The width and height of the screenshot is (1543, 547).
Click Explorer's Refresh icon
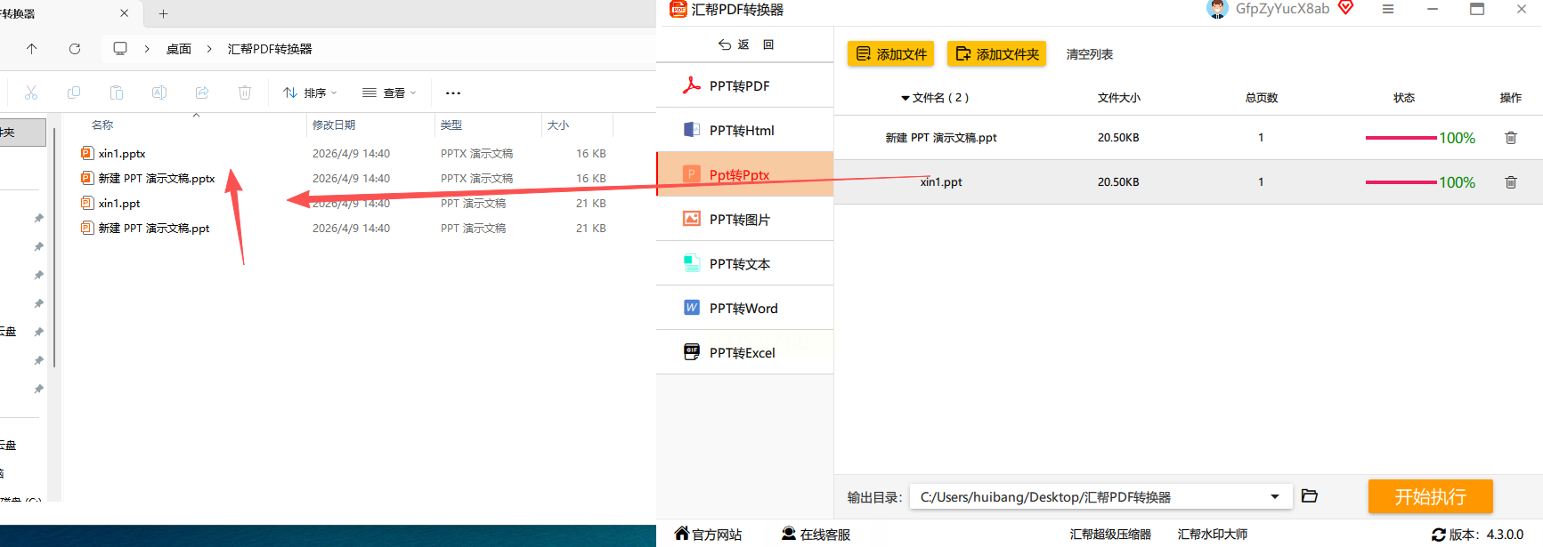tap(75, 49)
